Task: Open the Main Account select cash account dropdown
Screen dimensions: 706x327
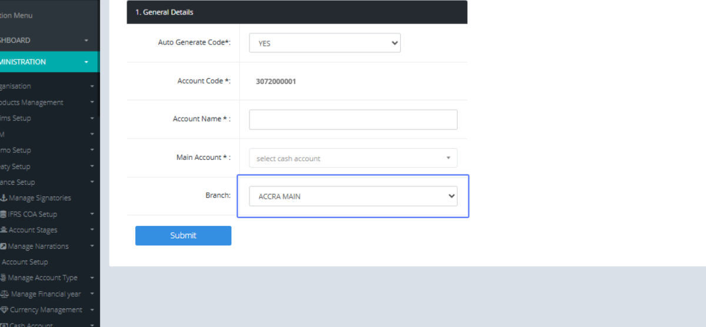Action: [x=353, y=158]
